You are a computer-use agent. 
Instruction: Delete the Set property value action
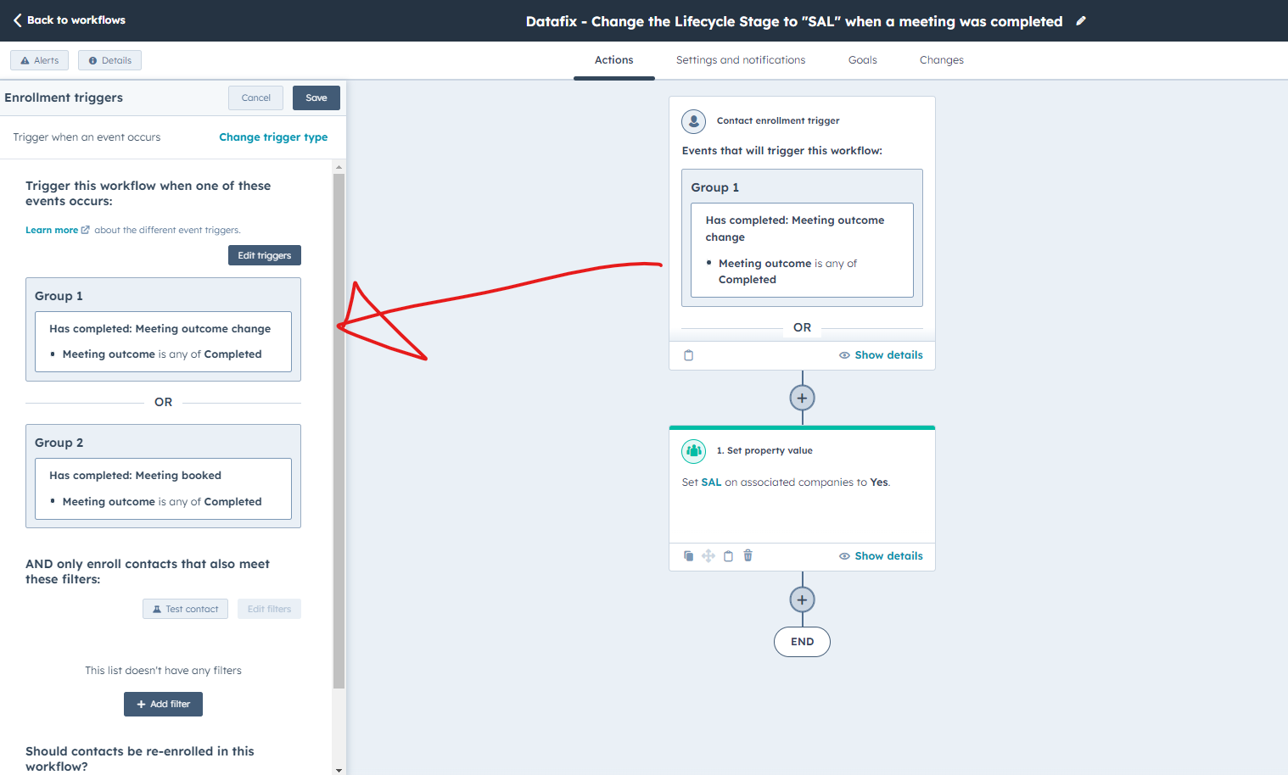pyautogui.click(x=748, y=555)
